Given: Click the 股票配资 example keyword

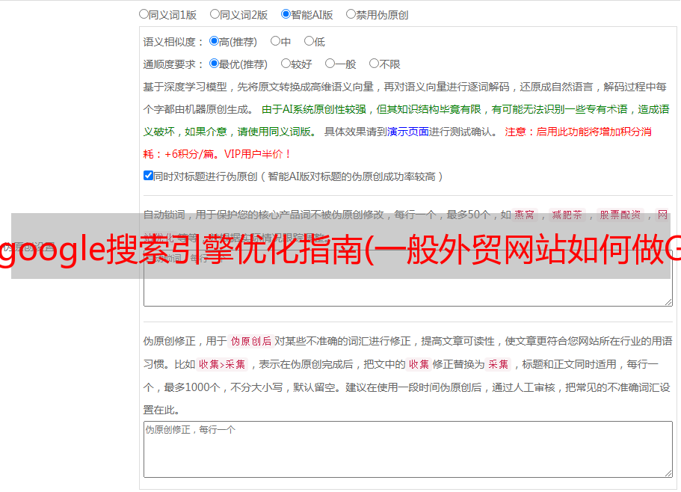Looking at the screenshot, I should (620, 215).
